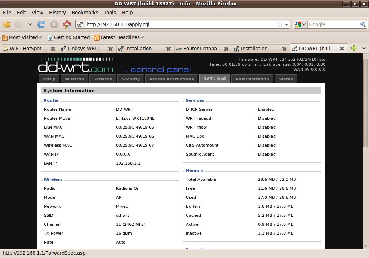Screen dimensions: 369x258
Task: Click the Back navigation arrow
Action: pos(7,24)
